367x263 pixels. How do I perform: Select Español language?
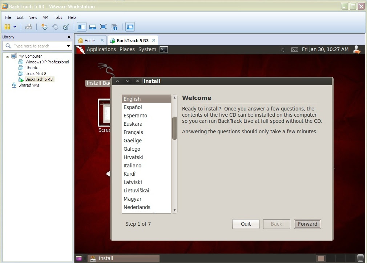146,107
